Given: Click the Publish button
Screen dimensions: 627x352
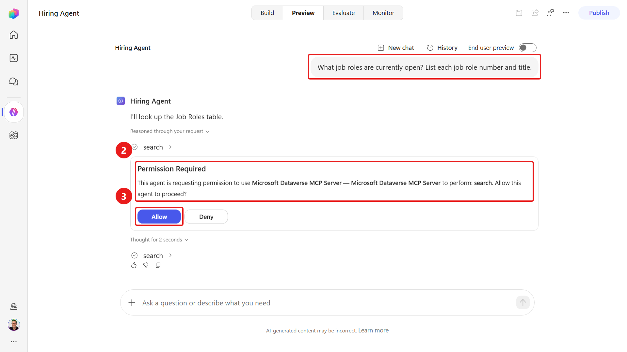Looking at the screenshot, I should 599,13.
